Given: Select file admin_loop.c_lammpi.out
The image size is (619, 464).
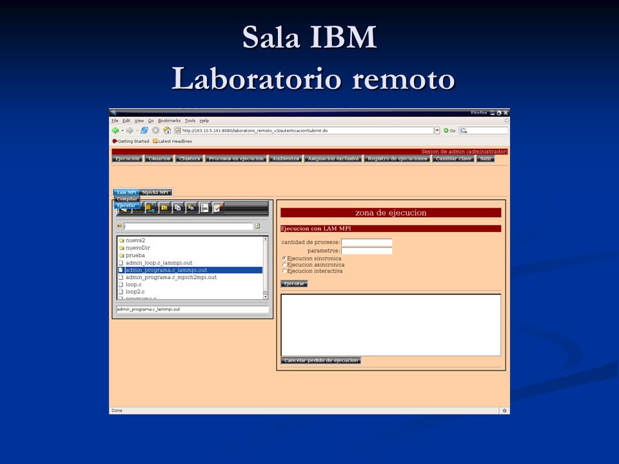Looking at the screenshot, I should (155, 263).
